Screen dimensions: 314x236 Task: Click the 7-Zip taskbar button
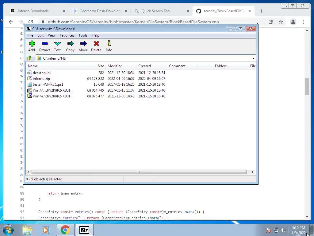click(x=84, y=230)
